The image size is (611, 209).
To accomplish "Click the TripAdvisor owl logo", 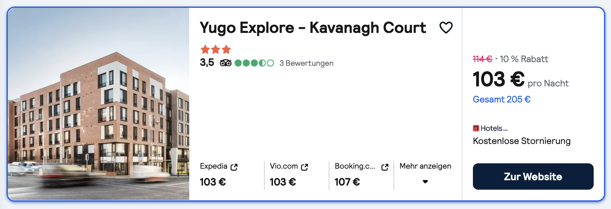I will (x=226, y=63).
